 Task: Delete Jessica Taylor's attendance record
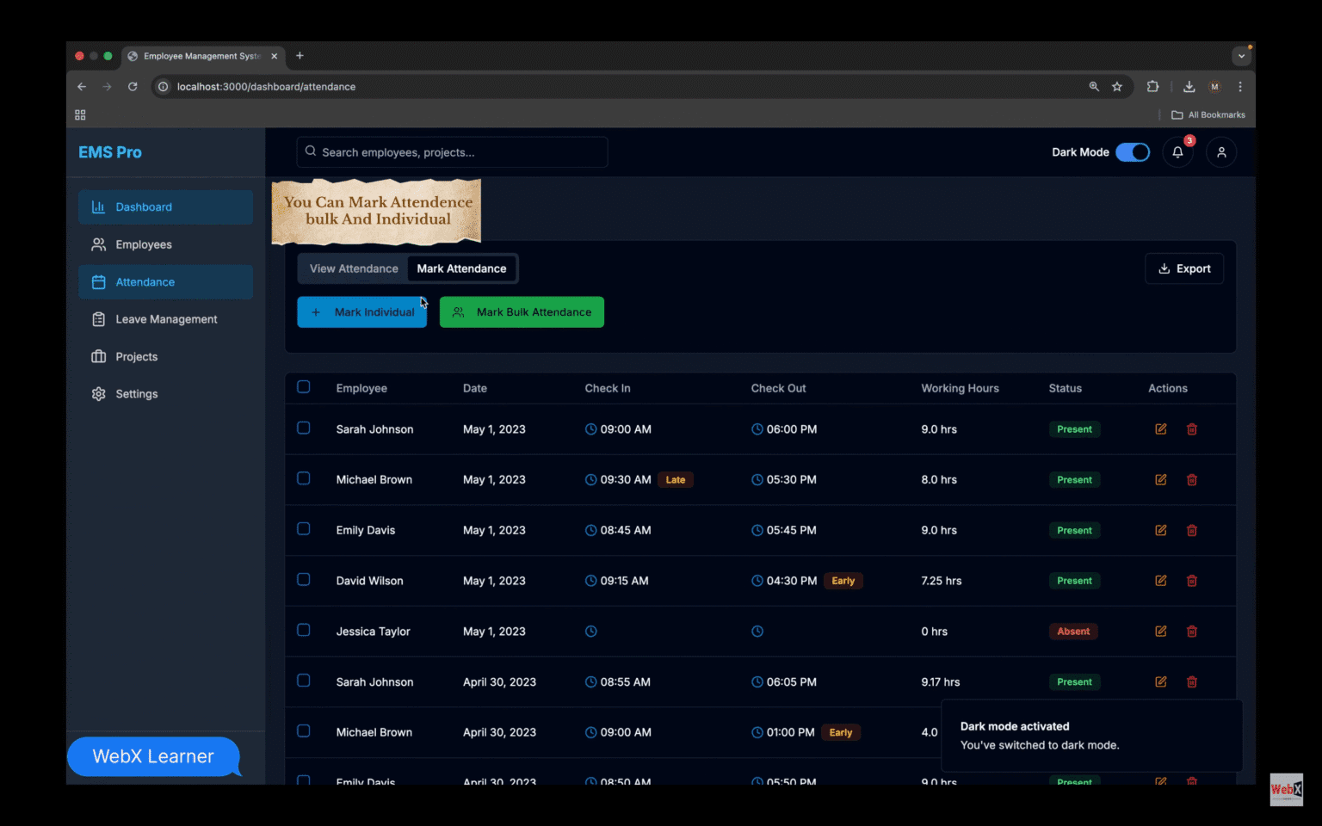[x=1192, y=631]
